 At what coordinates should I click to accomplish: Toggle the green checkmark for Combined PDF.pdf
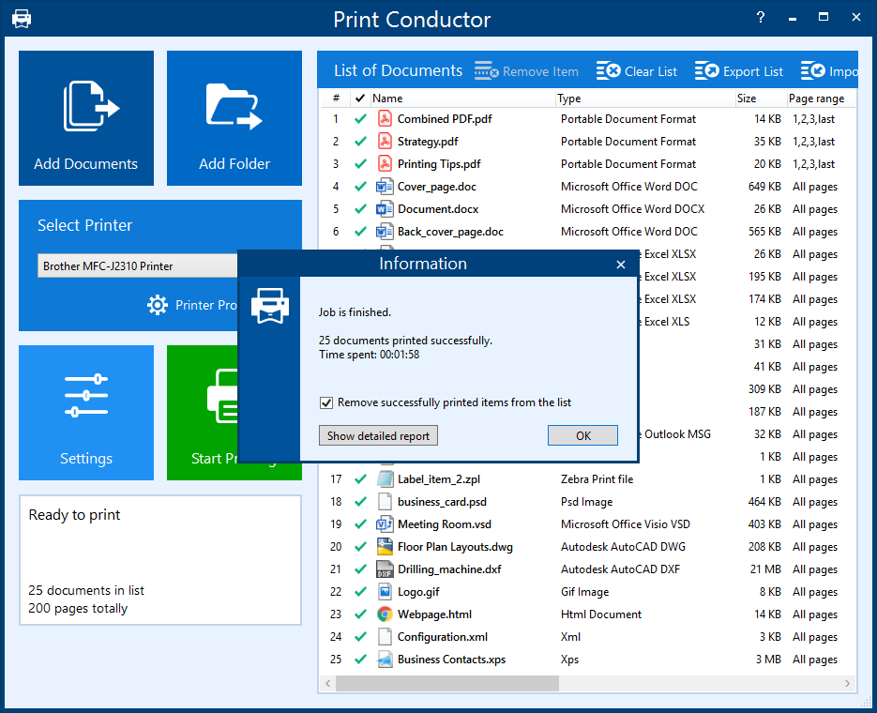coord(360,119)
